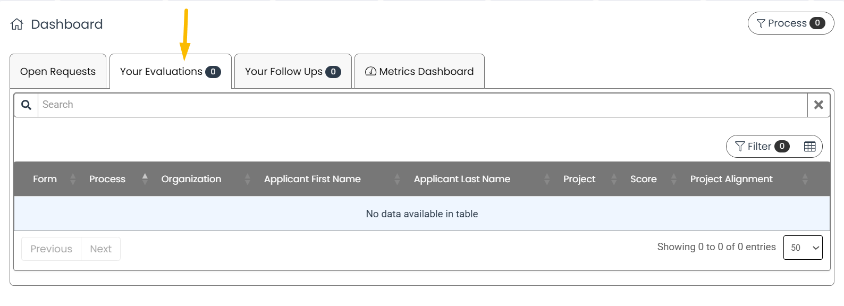Click the Previous page button
This screenshot has width=844, height=306.
coord(51,249)
